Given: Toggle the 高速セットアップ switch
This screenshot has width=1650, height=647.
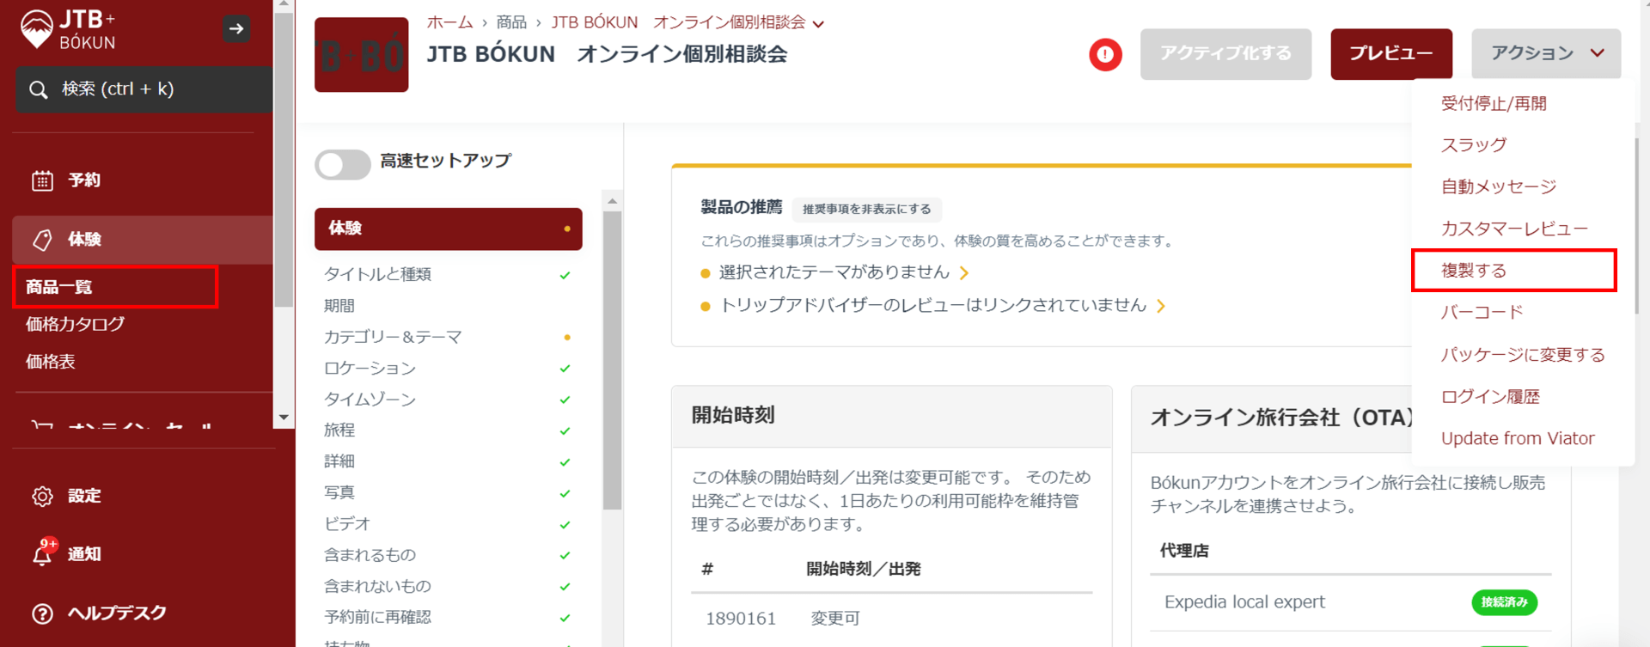Looking at the screenshot, I should [x=342, y=164].
